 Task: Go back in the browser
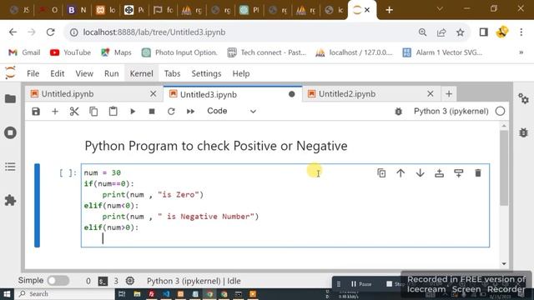click(13, 32)
